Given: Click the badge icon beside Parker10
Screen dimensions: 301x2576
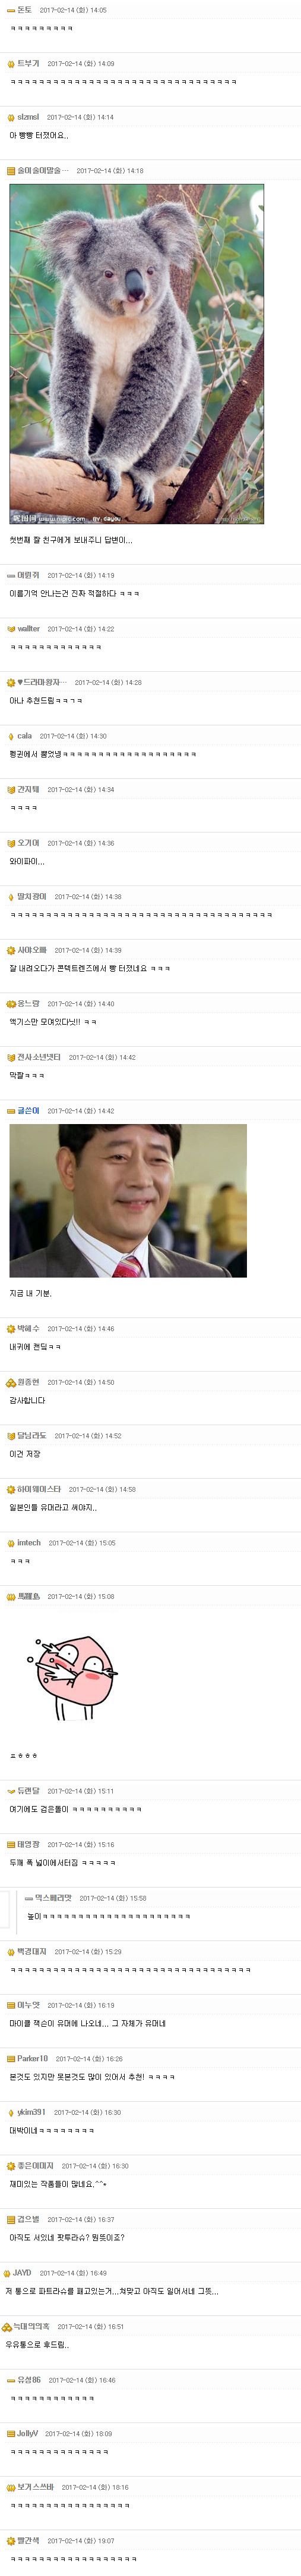Looking at the screenshot, I should pos(11,2059).
